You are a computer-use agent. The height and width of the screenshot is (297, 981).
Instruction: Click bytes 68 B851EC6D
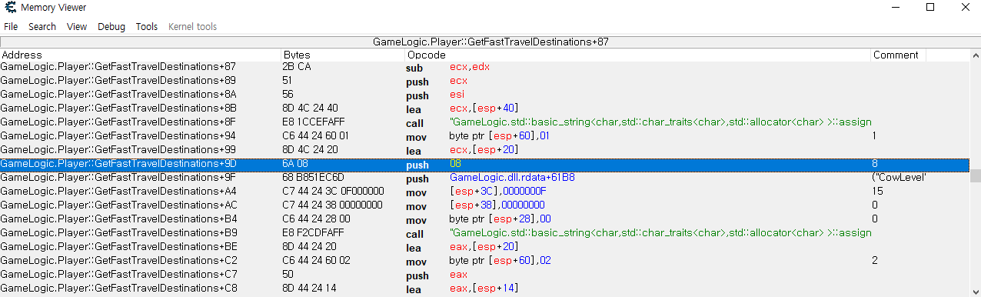[x=314, y=178]
